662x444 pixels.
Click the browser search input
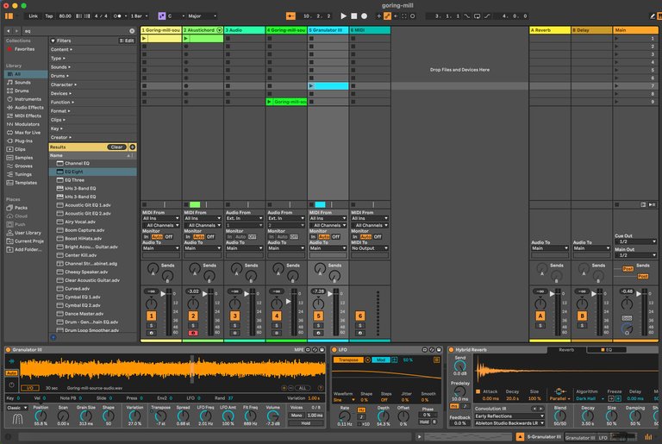click(76, 31)
